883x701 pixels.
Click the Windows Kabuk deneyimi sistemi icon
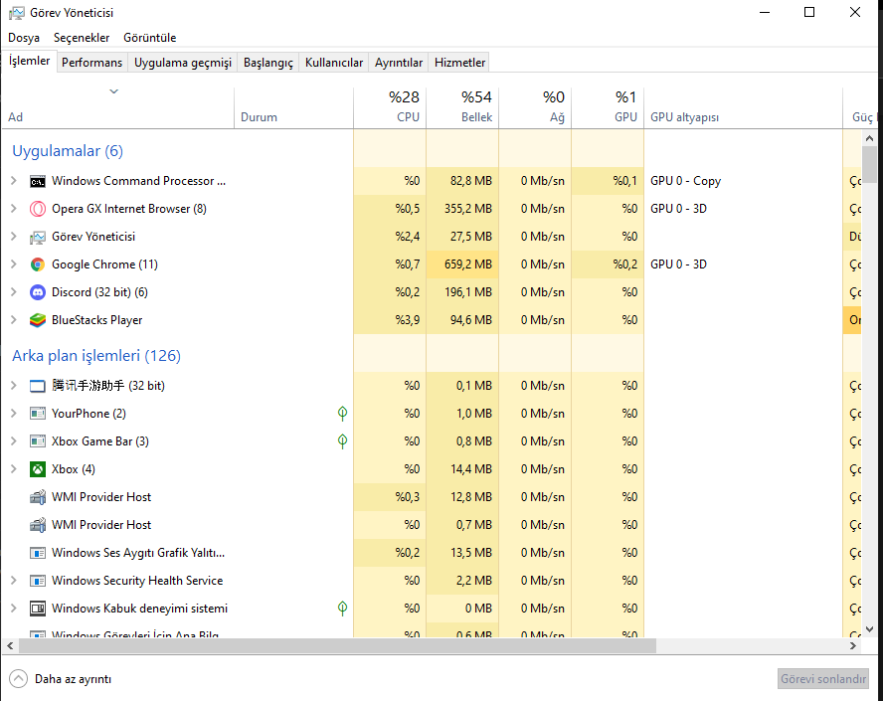coord(37,609)
